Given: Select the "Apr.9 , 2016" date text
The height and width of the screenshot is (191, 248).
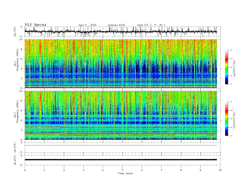Looking at the screenshot, I should tap(87, 25).
